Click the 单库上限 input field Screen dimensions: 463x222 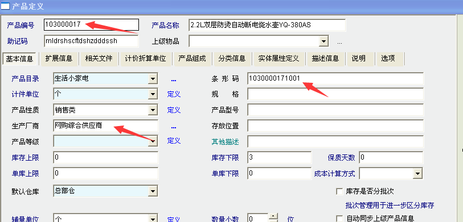pyautogui.click(x=106, y=173)
